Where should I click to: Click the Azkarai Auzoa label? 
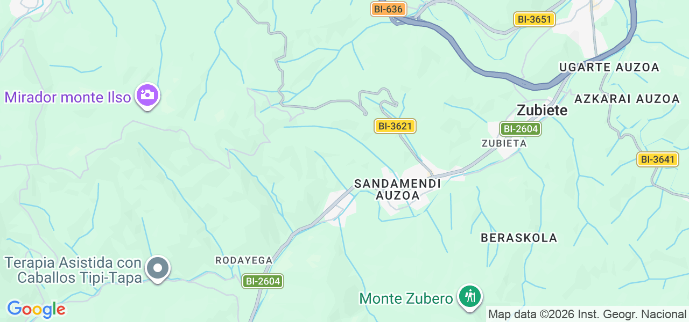click(627, 99)
